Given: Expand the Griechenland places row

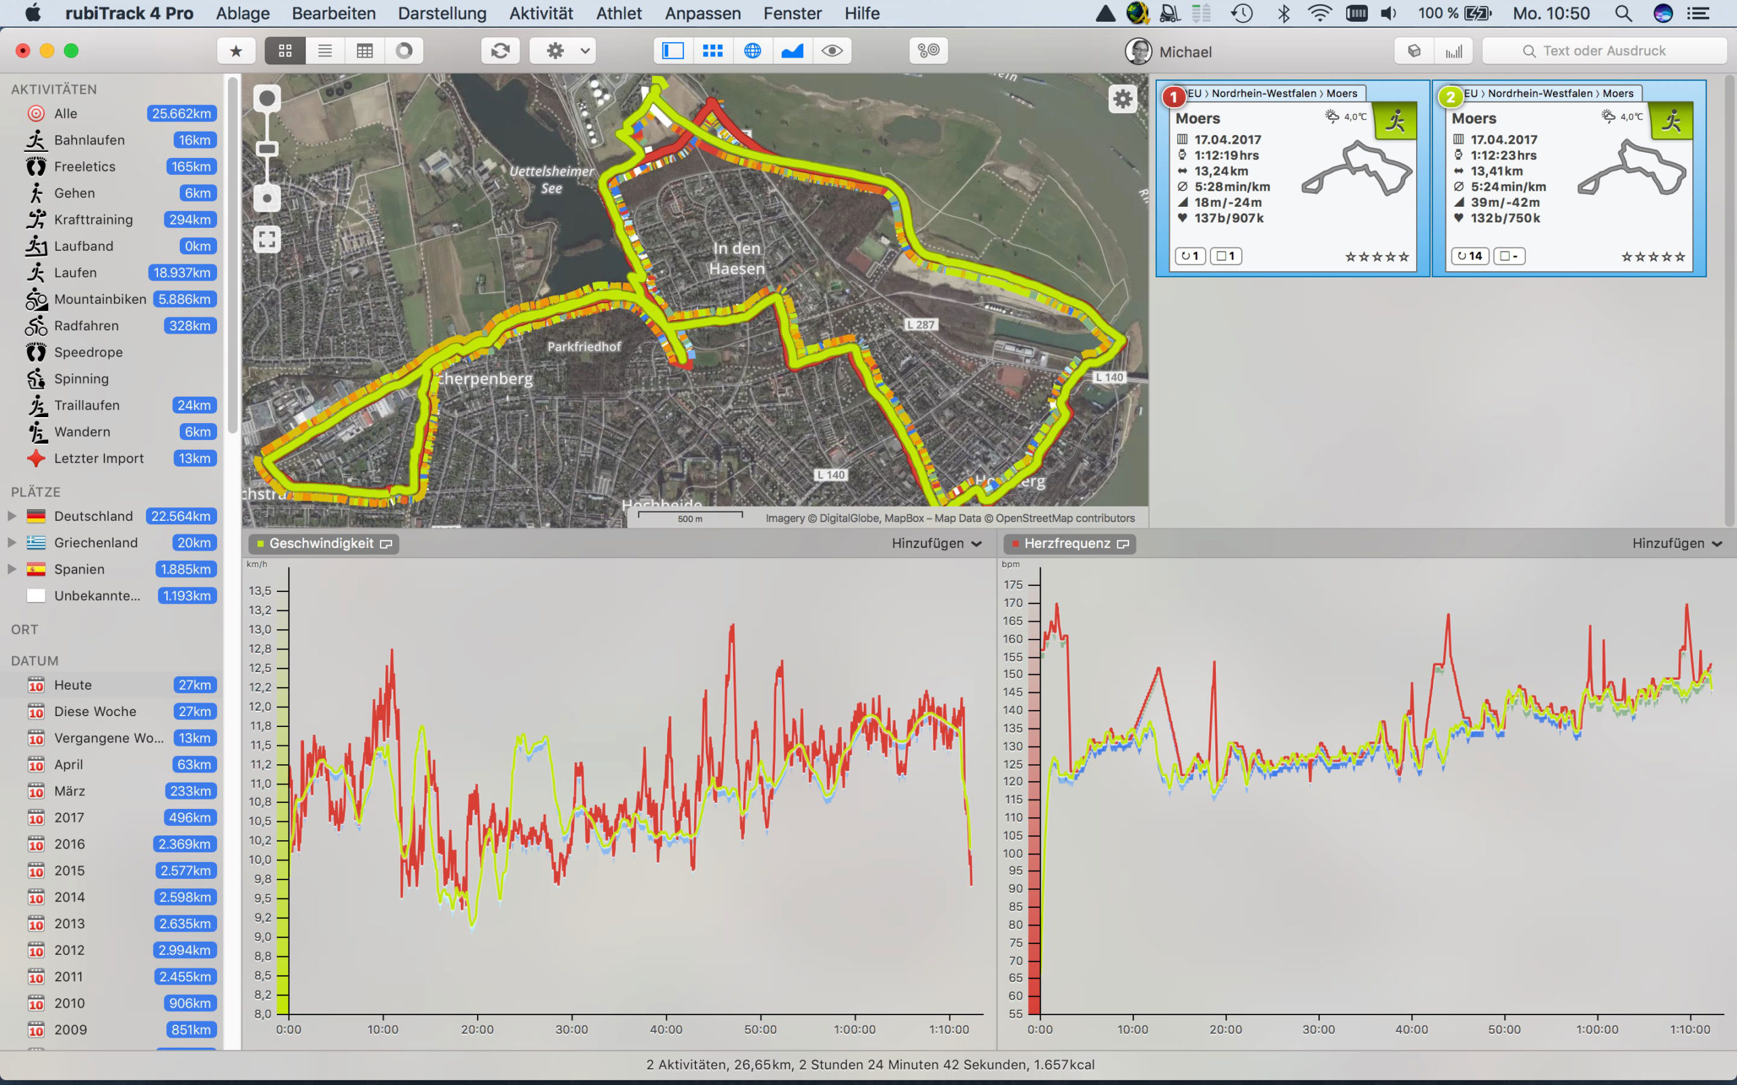Looking at the screenshot, I should [12, 542].
